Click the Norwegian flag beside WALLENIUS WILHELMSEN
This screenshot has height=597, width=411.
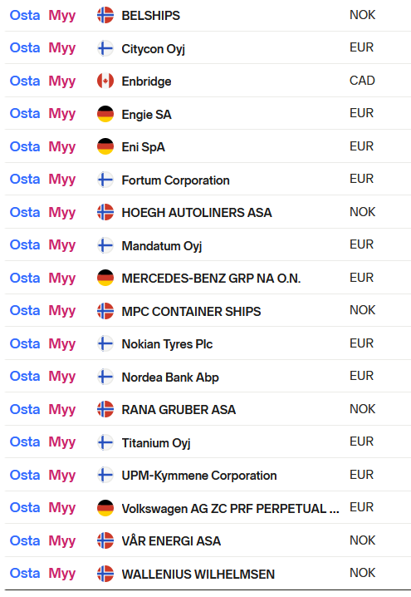click(105, 574)
